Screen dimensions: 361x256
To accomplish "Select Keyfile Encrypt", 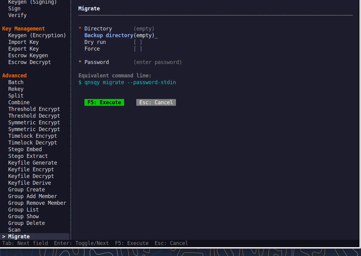I will click(x=31, y=169).
